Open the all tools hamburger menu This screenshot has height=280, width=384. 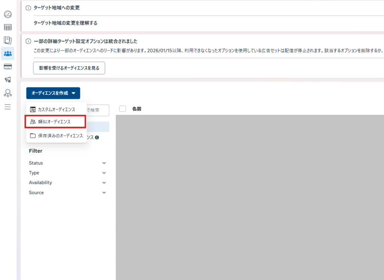[8, 107]
